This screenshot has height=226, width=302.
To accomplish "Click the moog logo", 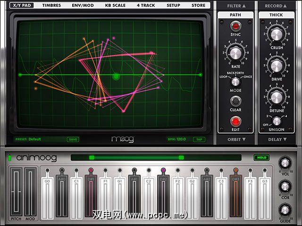I will pyautogui.click(x=123, y=139).
